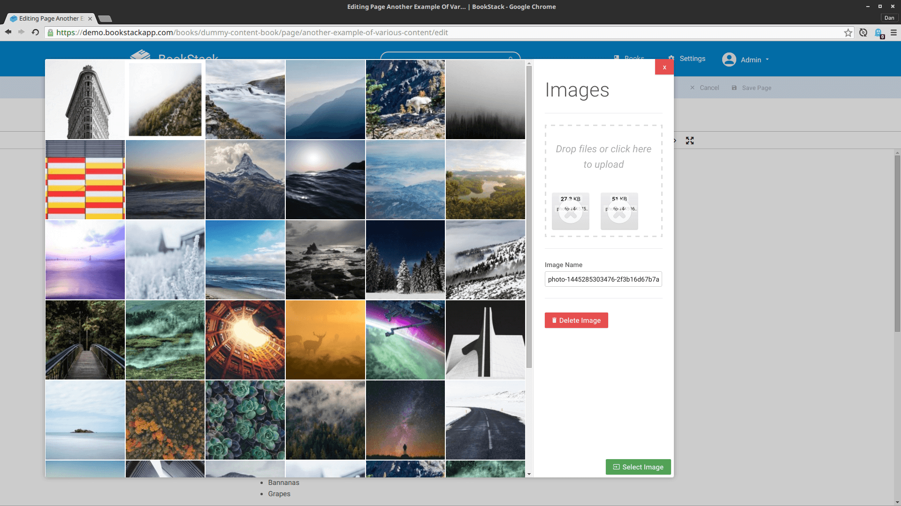Close the Images modal with the red X

[664, 67]
